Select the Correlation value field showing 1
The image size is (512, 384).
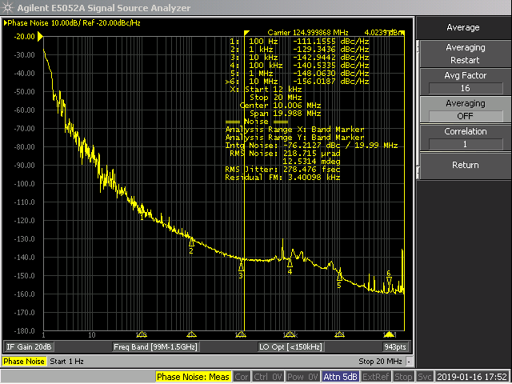pos(466,144)
